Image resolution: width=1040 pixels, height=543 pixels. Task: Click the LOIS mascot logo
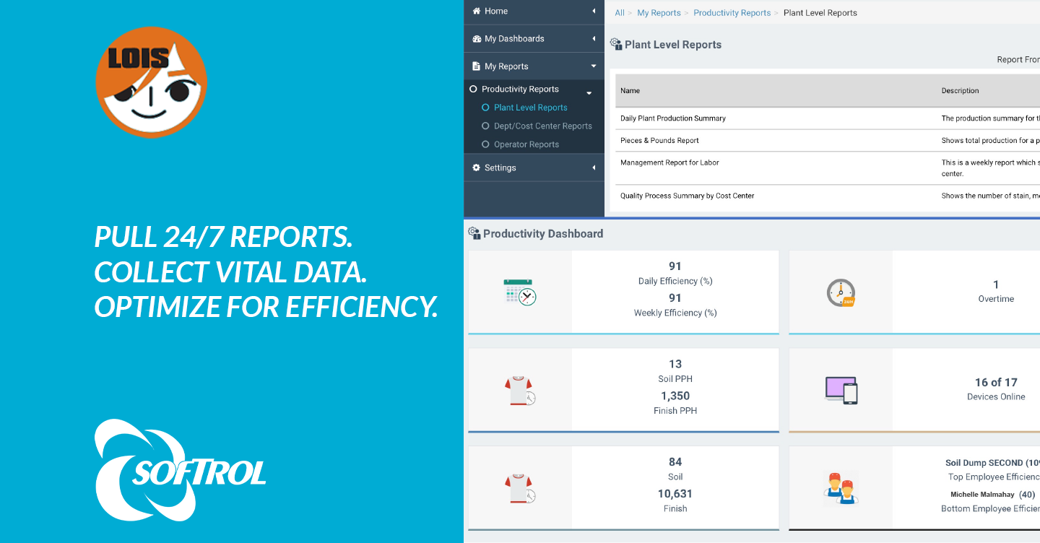152,82
